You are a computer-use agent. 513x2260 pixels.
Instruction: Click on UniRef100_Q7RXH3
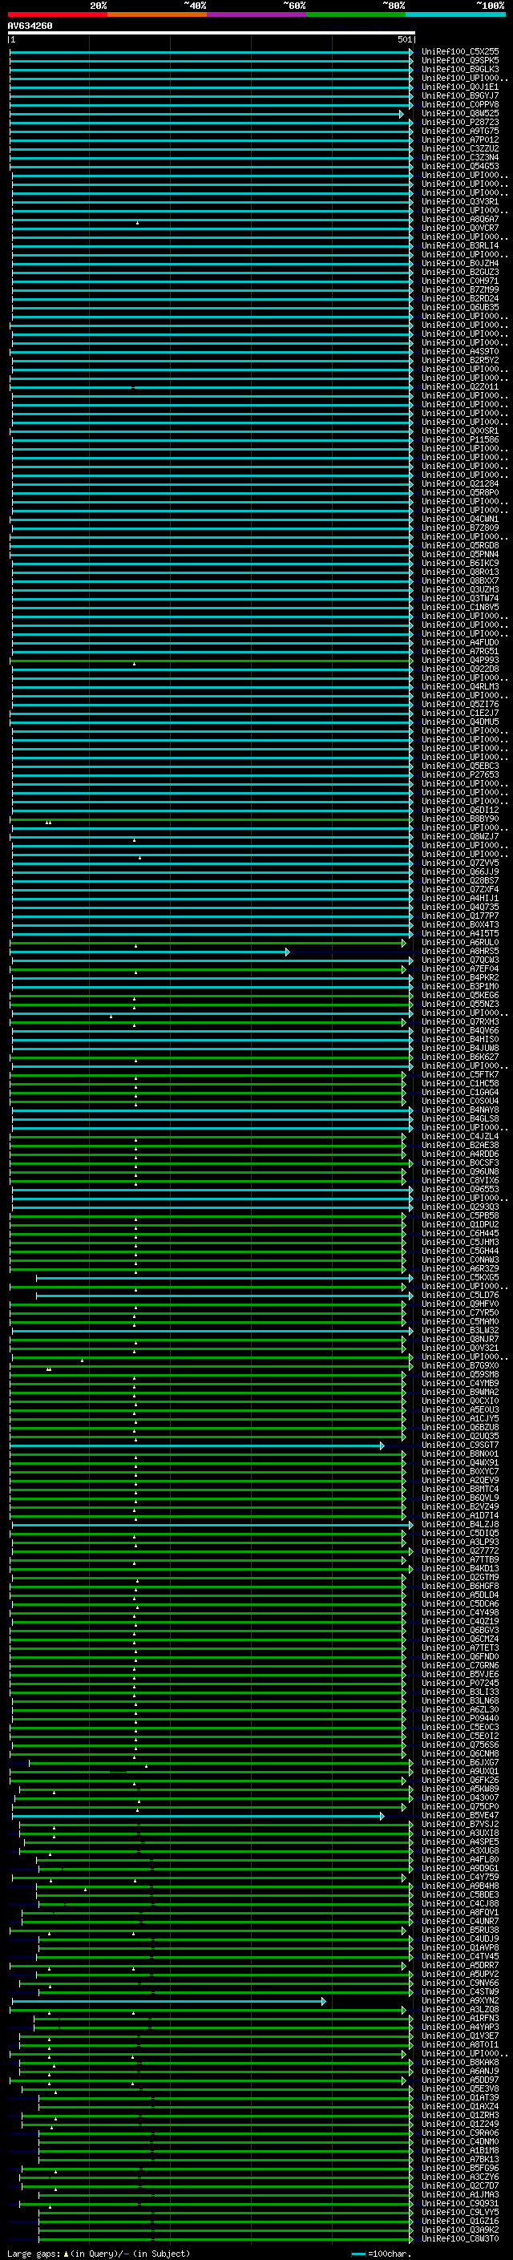[x=460, y=1021]
